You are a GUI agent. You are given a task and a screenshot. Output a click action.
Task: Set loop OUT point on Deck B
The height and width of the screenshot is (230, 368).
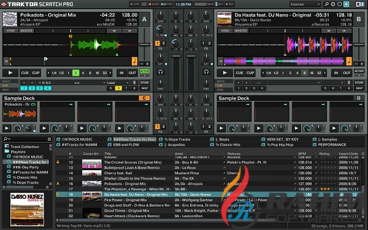(x=347, y=73)
